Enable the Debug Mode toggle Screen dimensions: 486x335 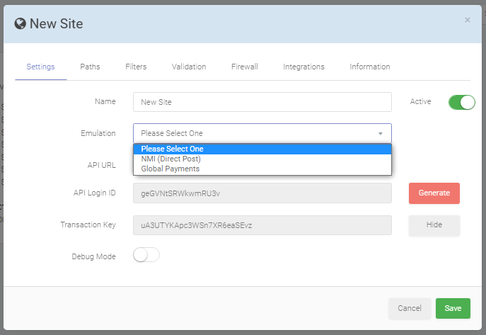[146, 255]
